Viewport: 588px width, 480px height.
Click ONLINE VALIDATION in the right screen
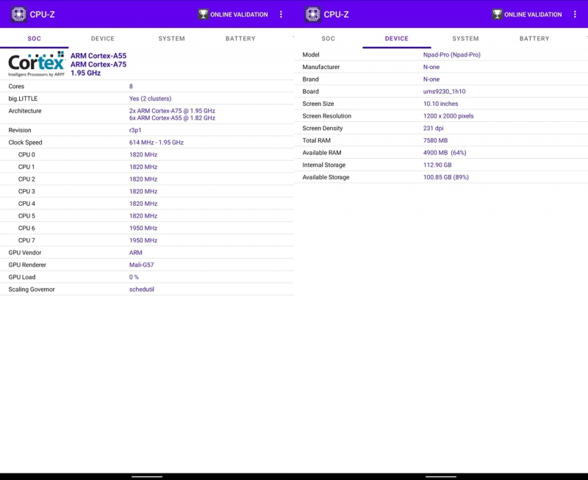(533, 15)
